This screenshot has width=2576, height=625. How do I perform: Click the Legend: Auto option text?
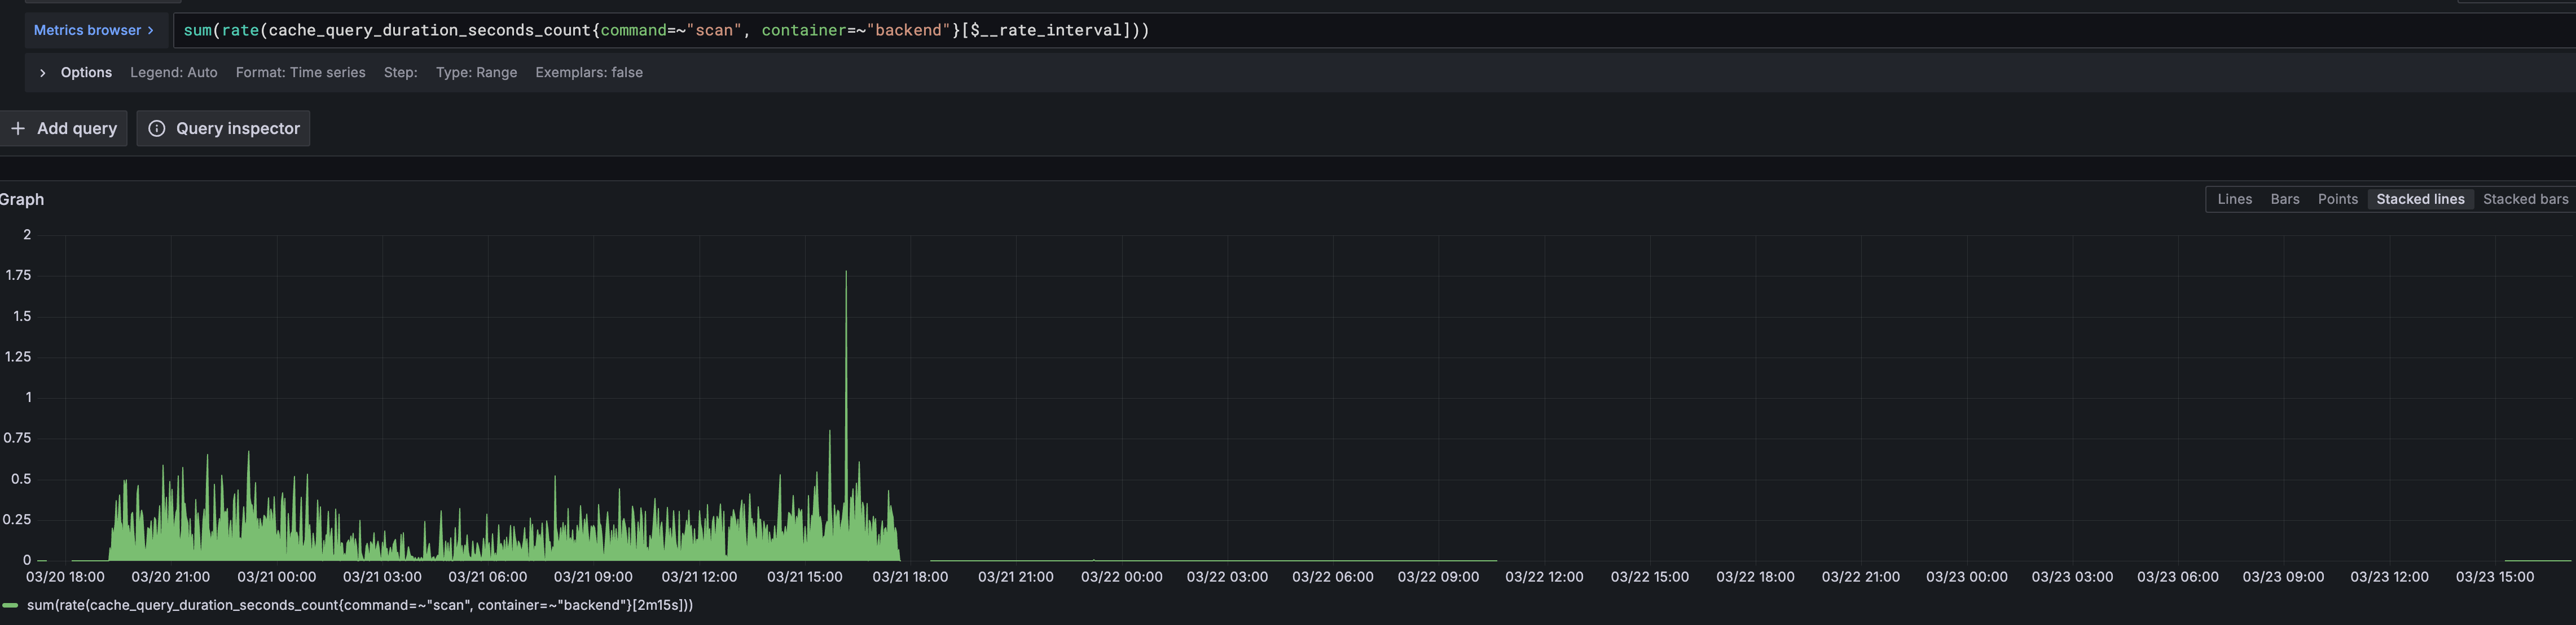point(174,73)
